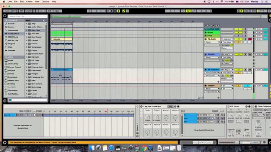
Task: Fold the Master track
Action: (205, 86)
